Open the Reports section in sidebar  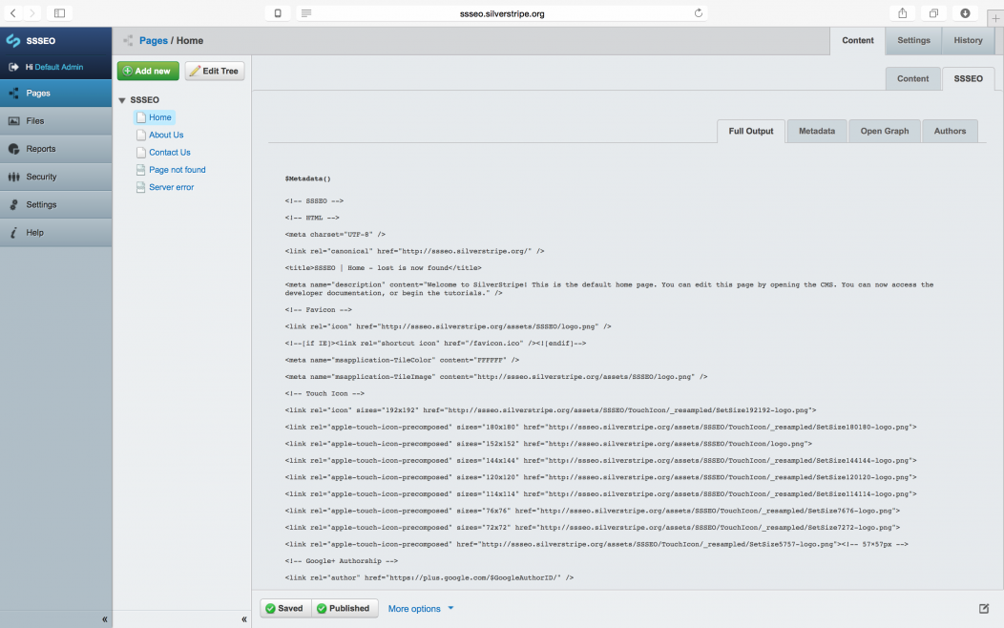(x=55, y=149)
